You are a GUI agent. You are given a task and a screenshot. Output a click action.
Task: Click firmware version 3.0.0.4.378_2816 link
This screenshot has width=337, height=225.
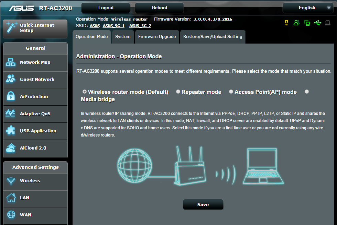pos(213,19)
